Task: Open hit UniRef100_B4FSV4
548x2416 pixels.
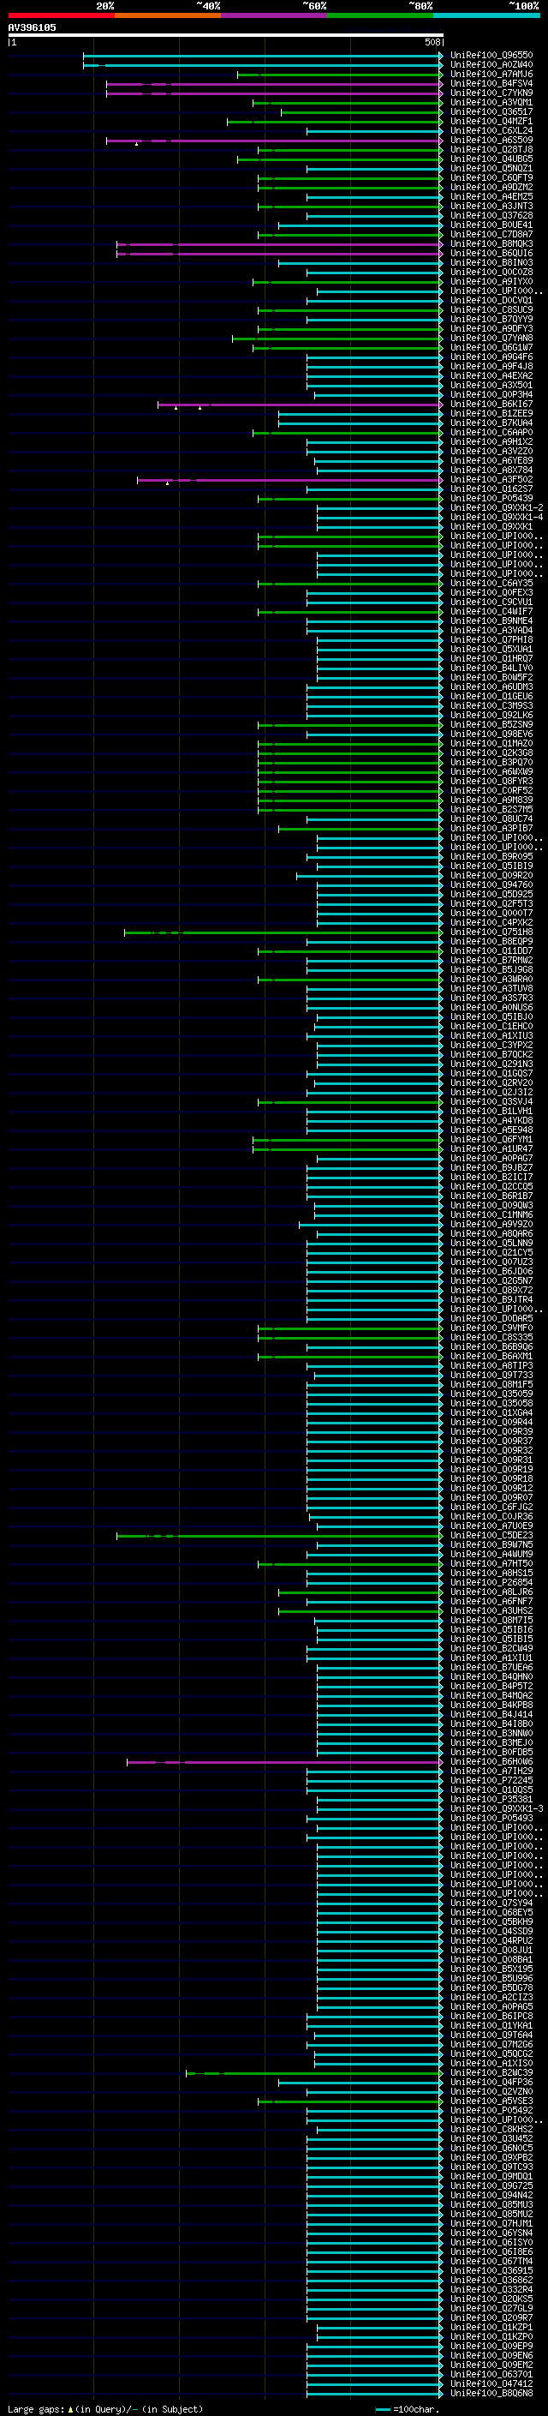Action: click(491, 83)
